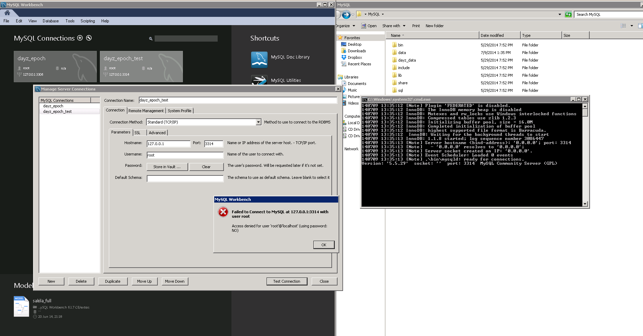Click connections filter search field
The image size is (643, 336).
(x=186, y=39)
